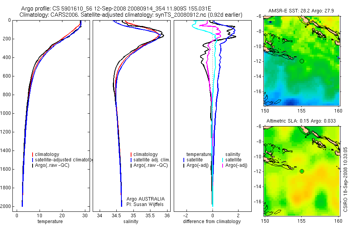Viewport: 349px width, 225px height.
Task: Click longitude label '155' below SST map
Action: coord(302,111)
